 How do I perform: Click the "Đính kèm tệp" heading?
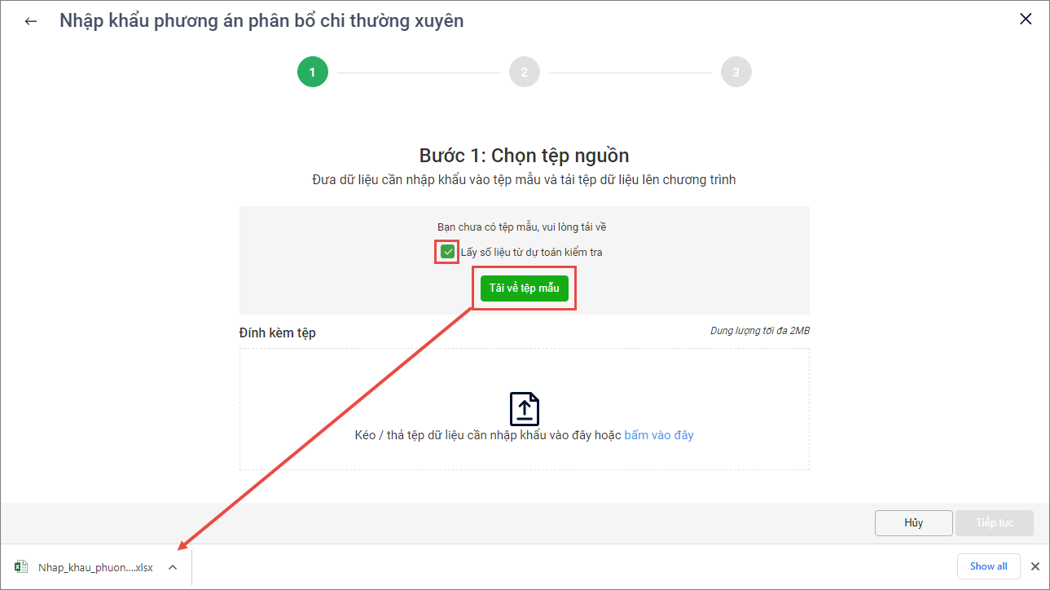278,332
